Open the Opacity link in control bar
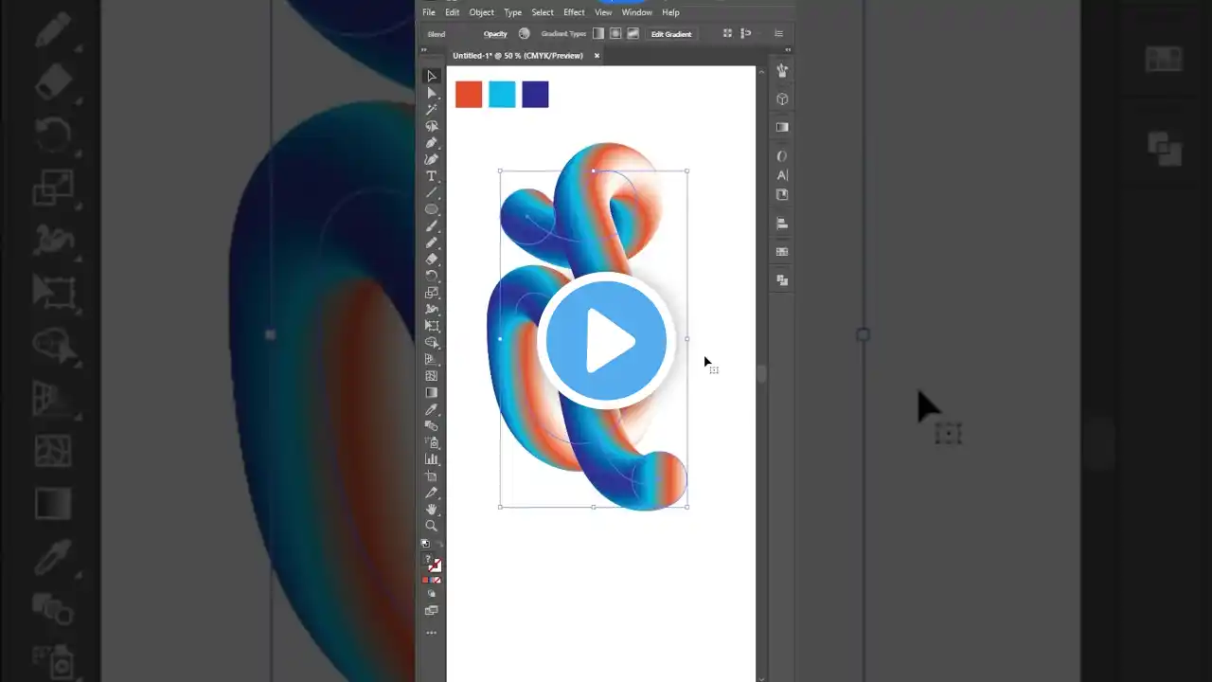Image resolution: width=1212 pixels, height=682 pixels. pos(495,34)
